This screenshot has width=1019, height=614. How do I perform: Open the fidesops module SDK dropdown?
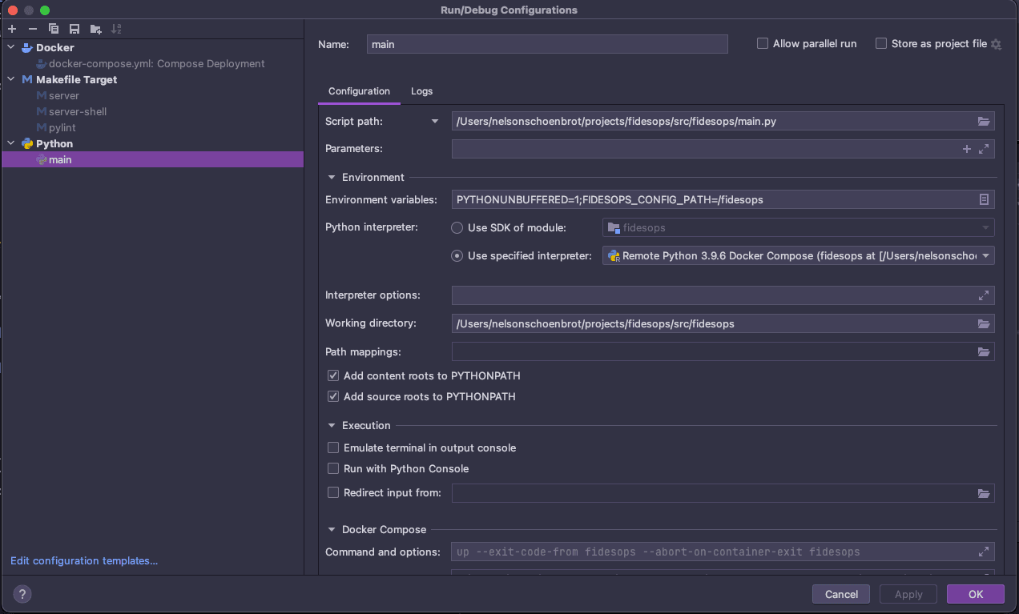coord(799,228)
